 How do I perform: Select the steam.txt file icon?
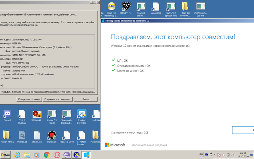(x=37, y=137)
